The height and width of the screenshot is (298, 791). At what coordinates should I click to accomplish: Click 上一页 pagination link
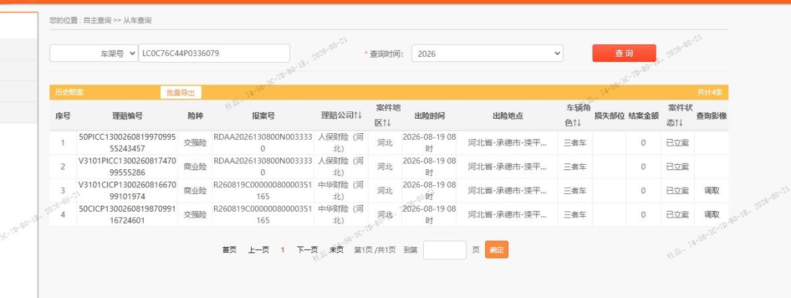[258, 250]
